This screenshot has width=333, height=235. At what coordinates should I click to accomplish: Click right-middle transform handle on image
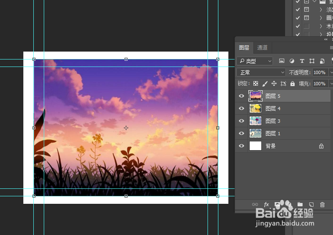pos(218,128)
